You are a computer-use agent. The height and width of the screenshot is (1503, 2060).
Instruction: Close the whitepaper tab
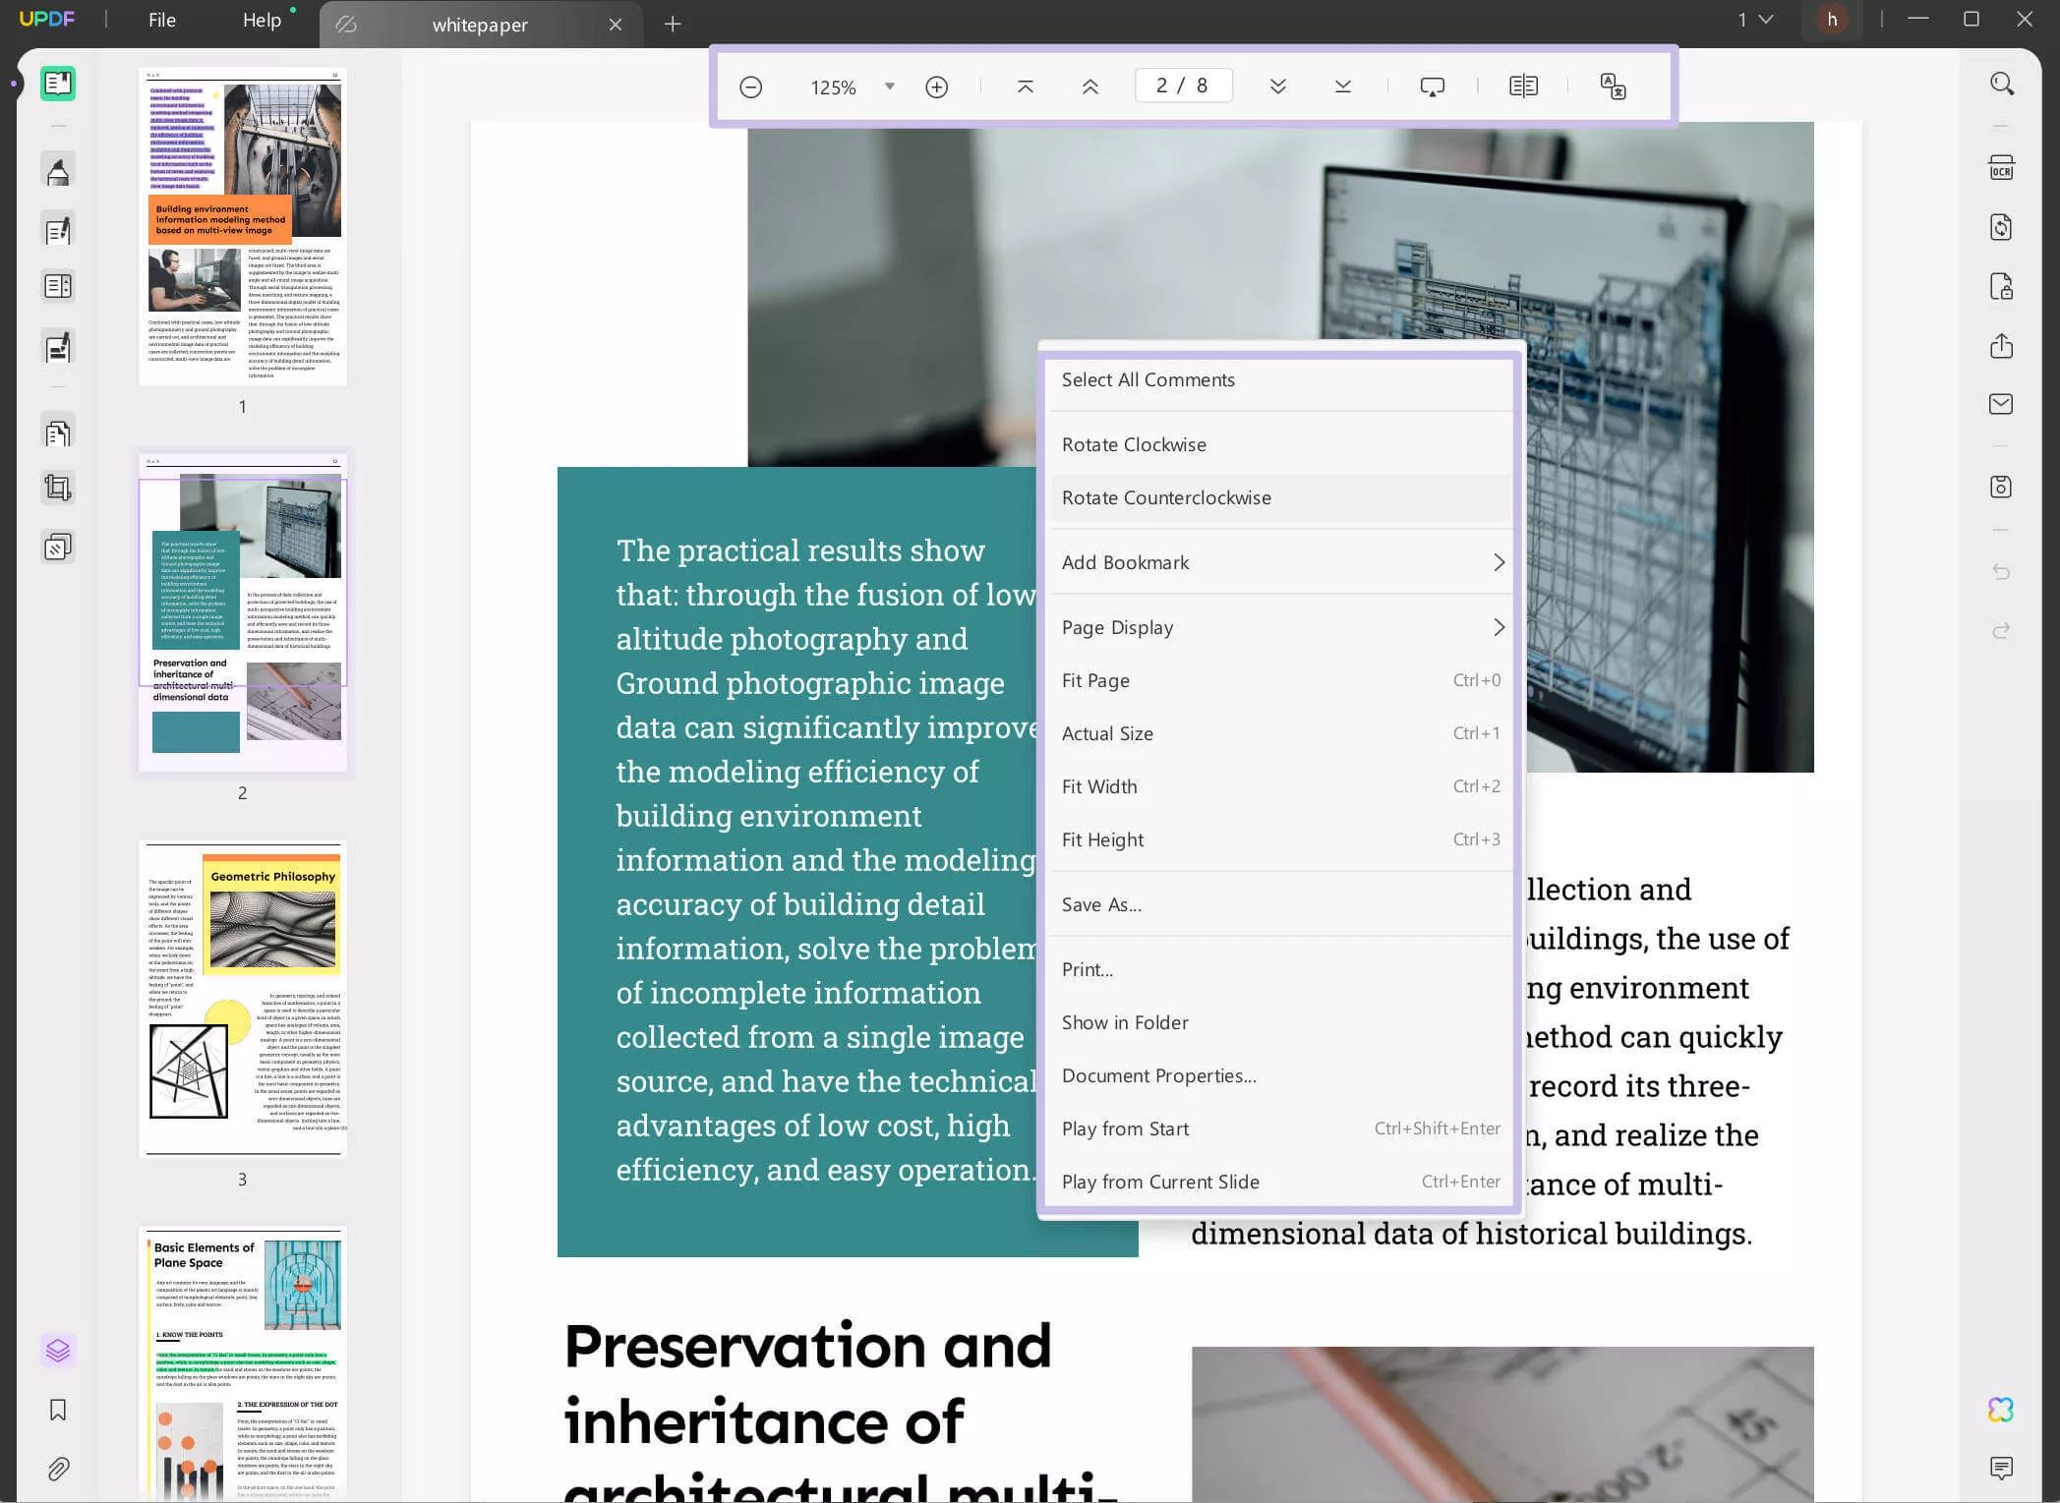click(616, 25)
